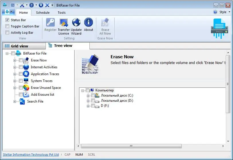Expand the Search File node
Viewport: 233px width, 160px height.
pyautogui.click(x=15, y=102)
